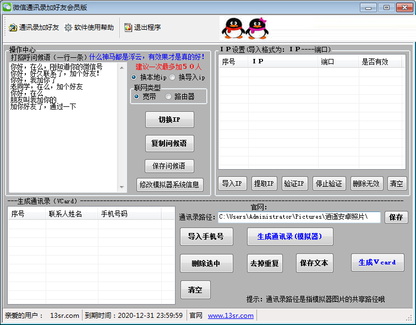Viewport: 416px width, 325px height.
Task: Click the greeting line 老同学，在么，加个好友
Action: coord(46,86)
